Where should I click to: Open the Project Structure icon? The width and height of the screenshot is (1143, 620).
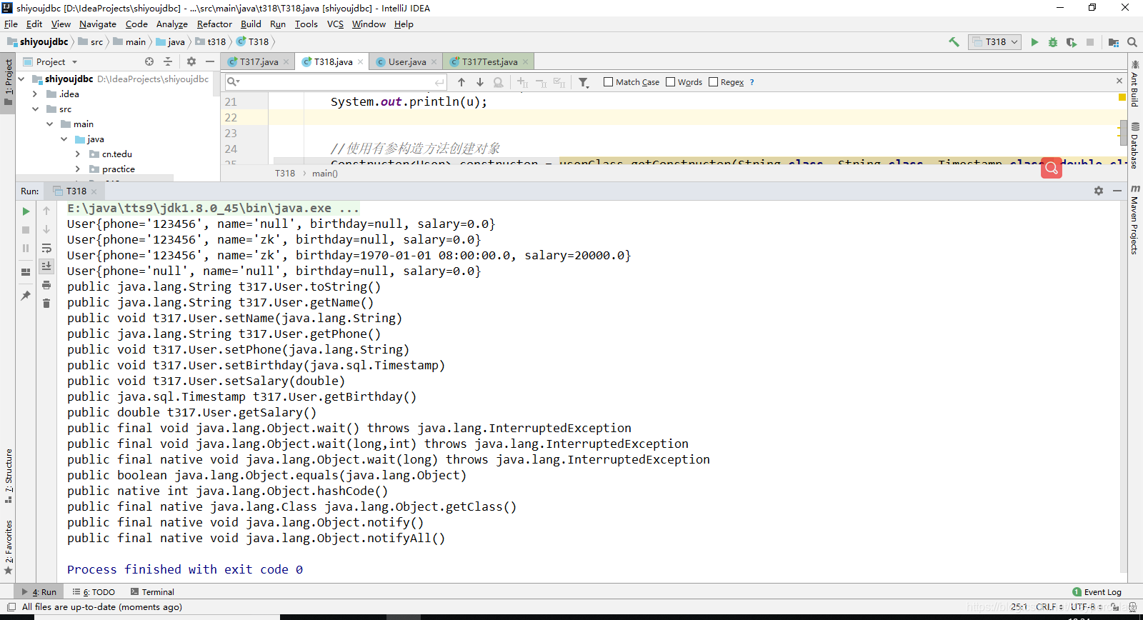(1114, 42)
